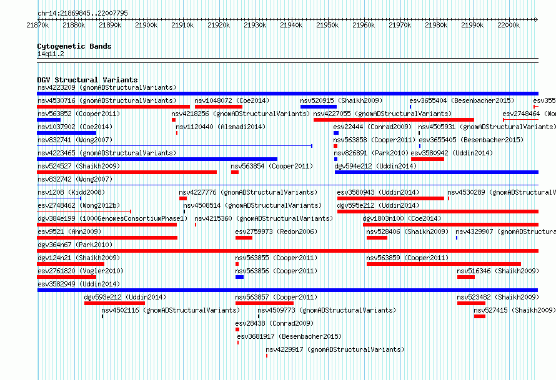The image size is (556, 380).
Task: Open esv22444 (Conrad2009) label
Action: pos(373,127)
